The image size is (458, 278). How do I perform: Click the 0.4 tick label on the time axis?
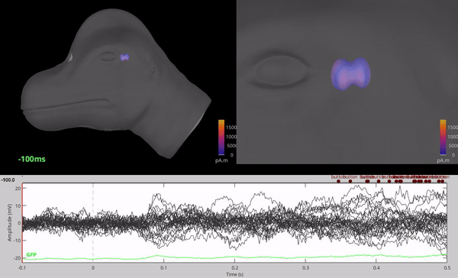tap(376, 267)
